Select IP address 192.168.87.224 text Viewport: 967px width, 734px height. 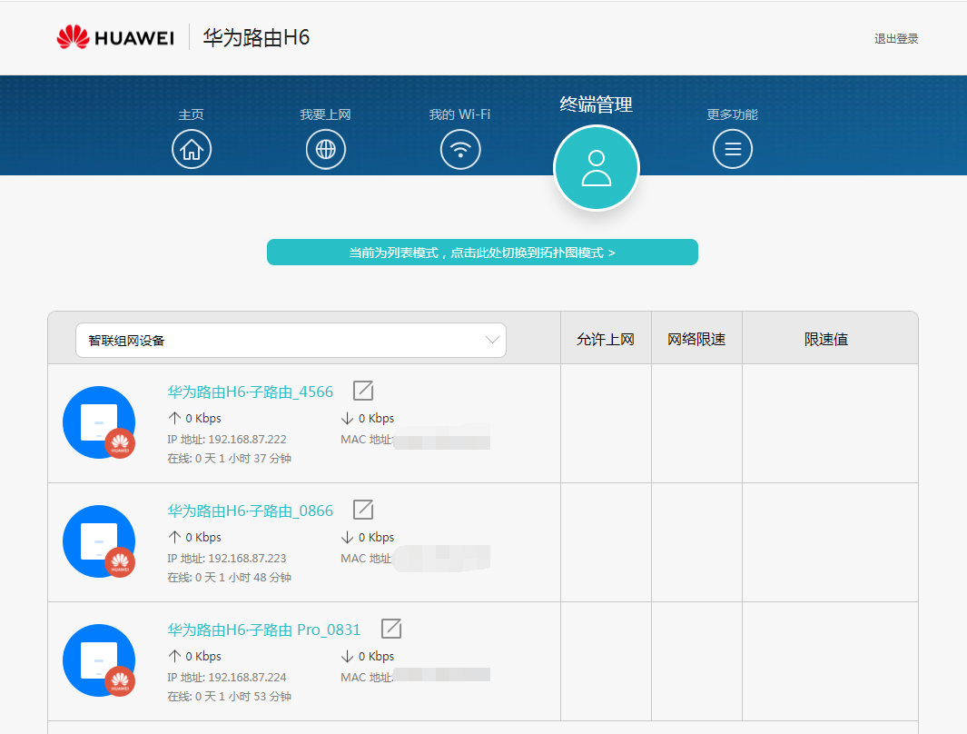[247, 678]
